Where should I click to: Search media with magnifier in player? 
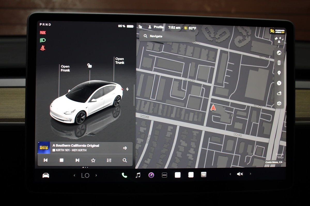coord(125,160)
